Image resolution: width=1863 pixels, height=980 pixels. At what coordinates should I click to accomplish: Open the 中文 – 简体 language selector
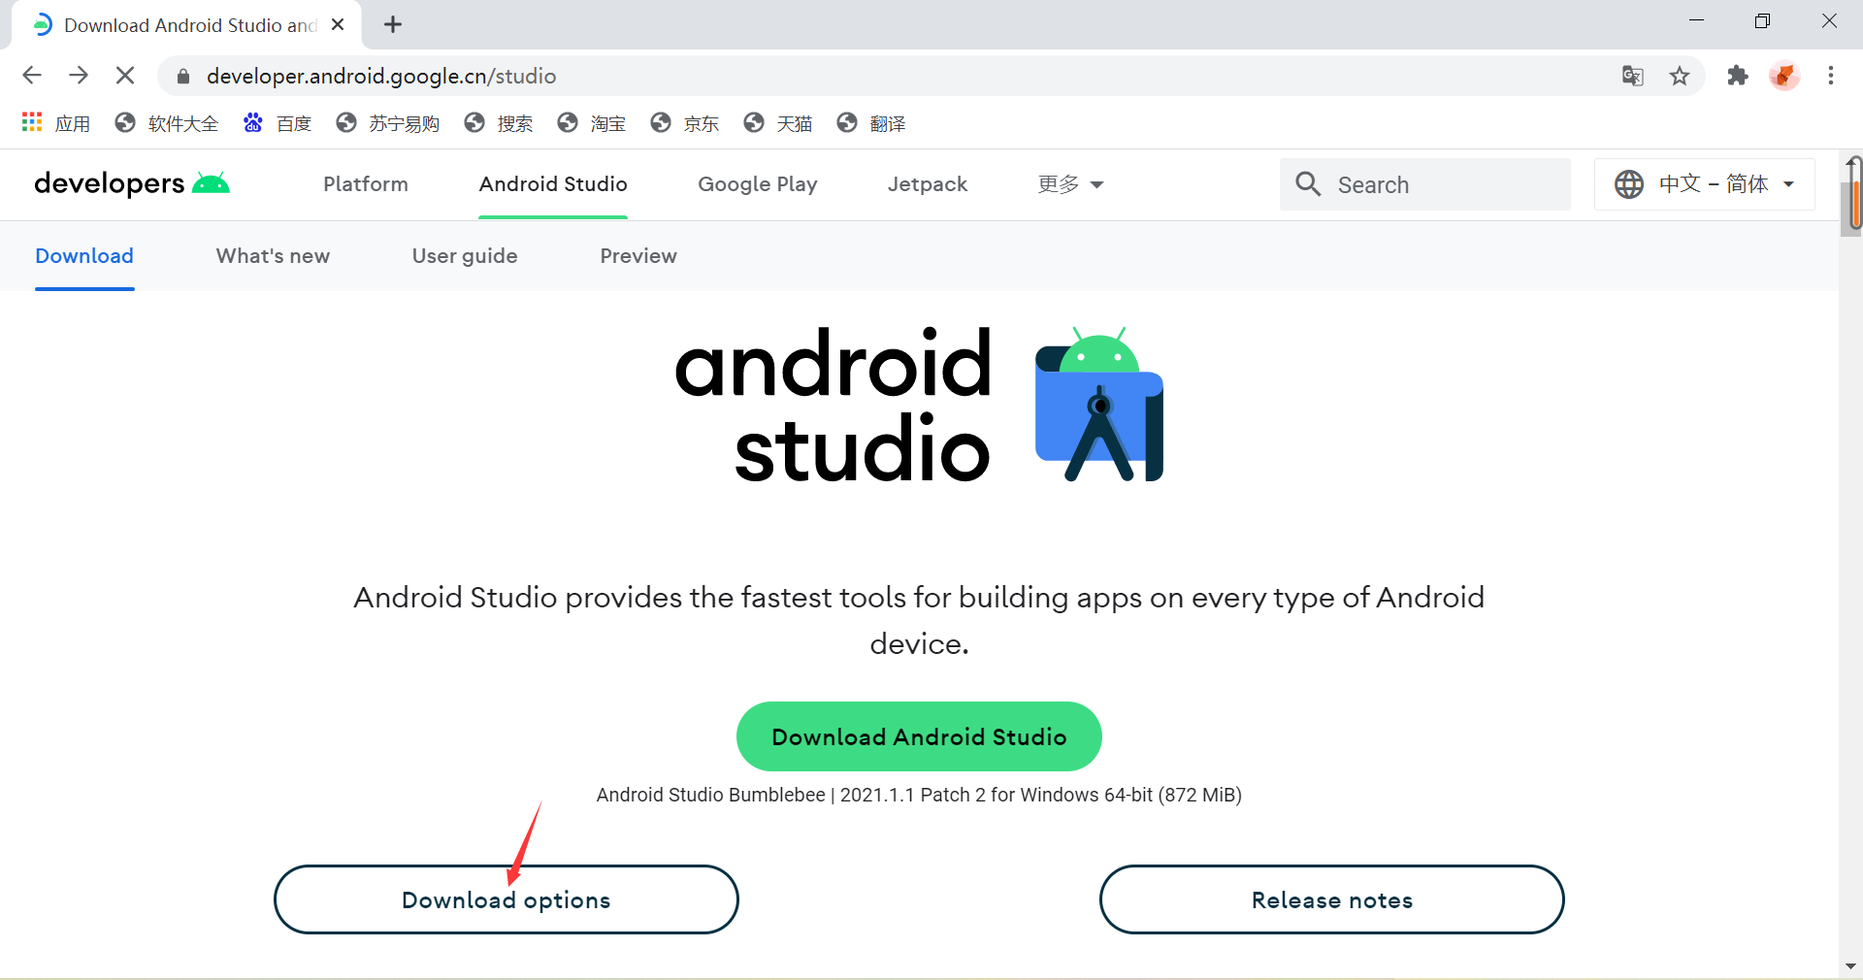point(1704,184)
